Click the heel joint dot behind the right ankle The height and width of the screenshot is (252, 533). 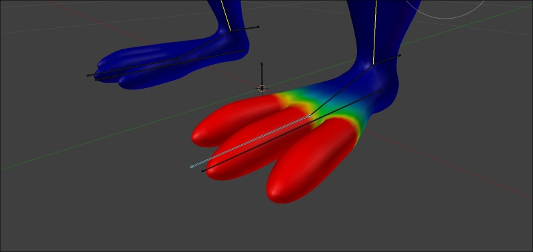(x=400, y=55)
